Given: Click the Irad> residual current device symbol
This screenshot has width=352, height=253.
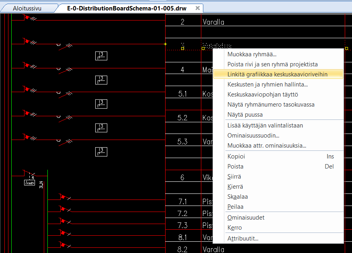Looking at the screenshot, I should point(30,183).
